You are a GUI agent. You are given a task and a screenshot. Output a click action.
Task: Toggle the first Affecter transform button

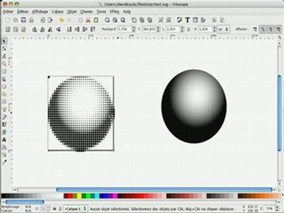pyautogui.click(x=255, y=29)
